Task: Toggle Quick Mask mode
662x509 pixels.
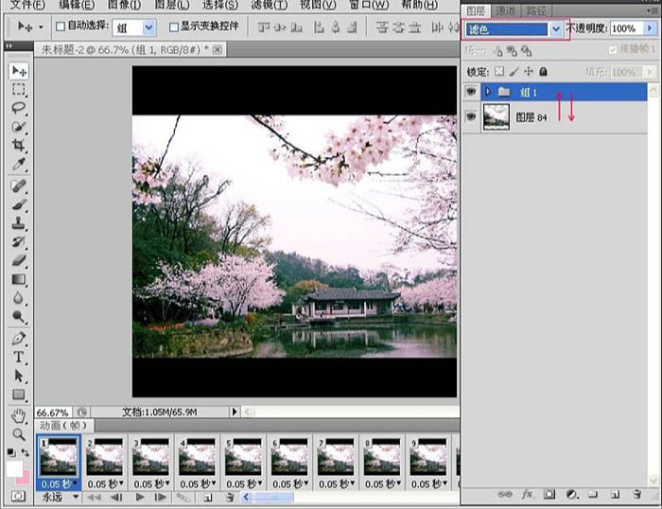Action: point(18,496)
